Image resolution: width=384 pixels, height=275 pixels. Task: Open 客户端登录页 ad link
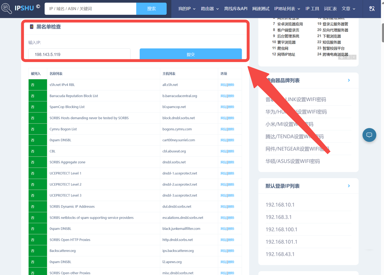click(x=288, y=30)
